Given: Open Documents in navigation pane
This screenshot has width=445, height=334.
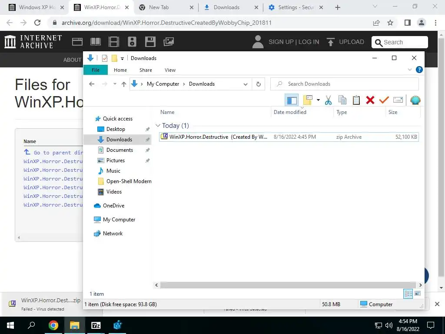Looking at the screenshot, I should coord(120,150).
